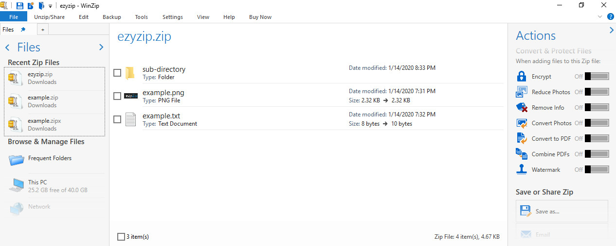Click the Frequent Folders label

tap(50, 158)
